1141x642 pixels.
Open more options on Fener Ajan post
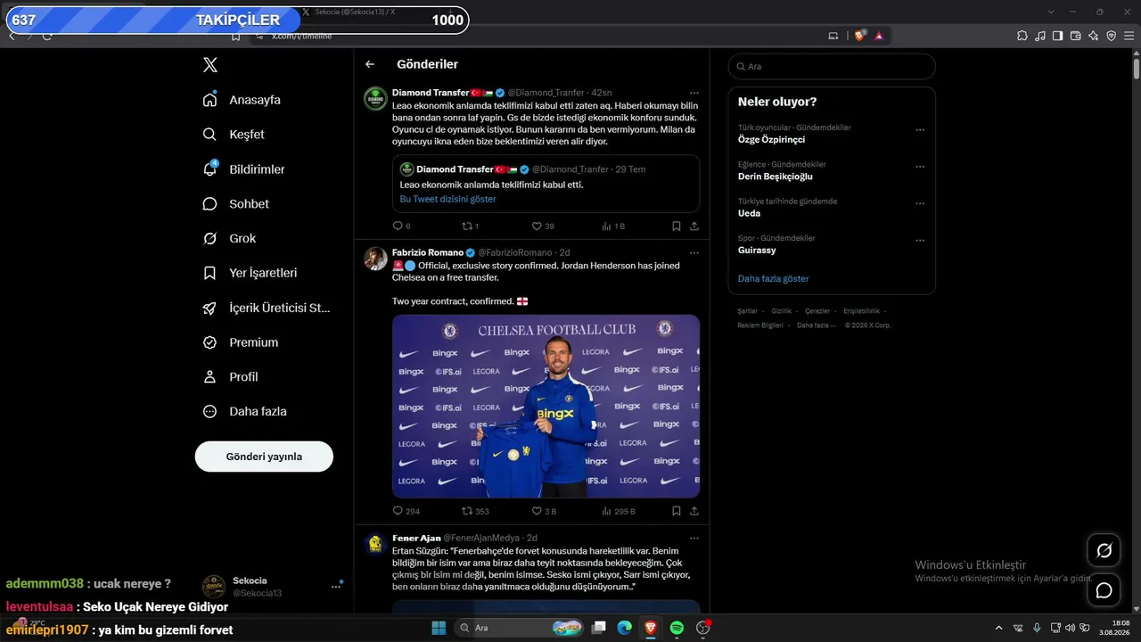[694, 539]
